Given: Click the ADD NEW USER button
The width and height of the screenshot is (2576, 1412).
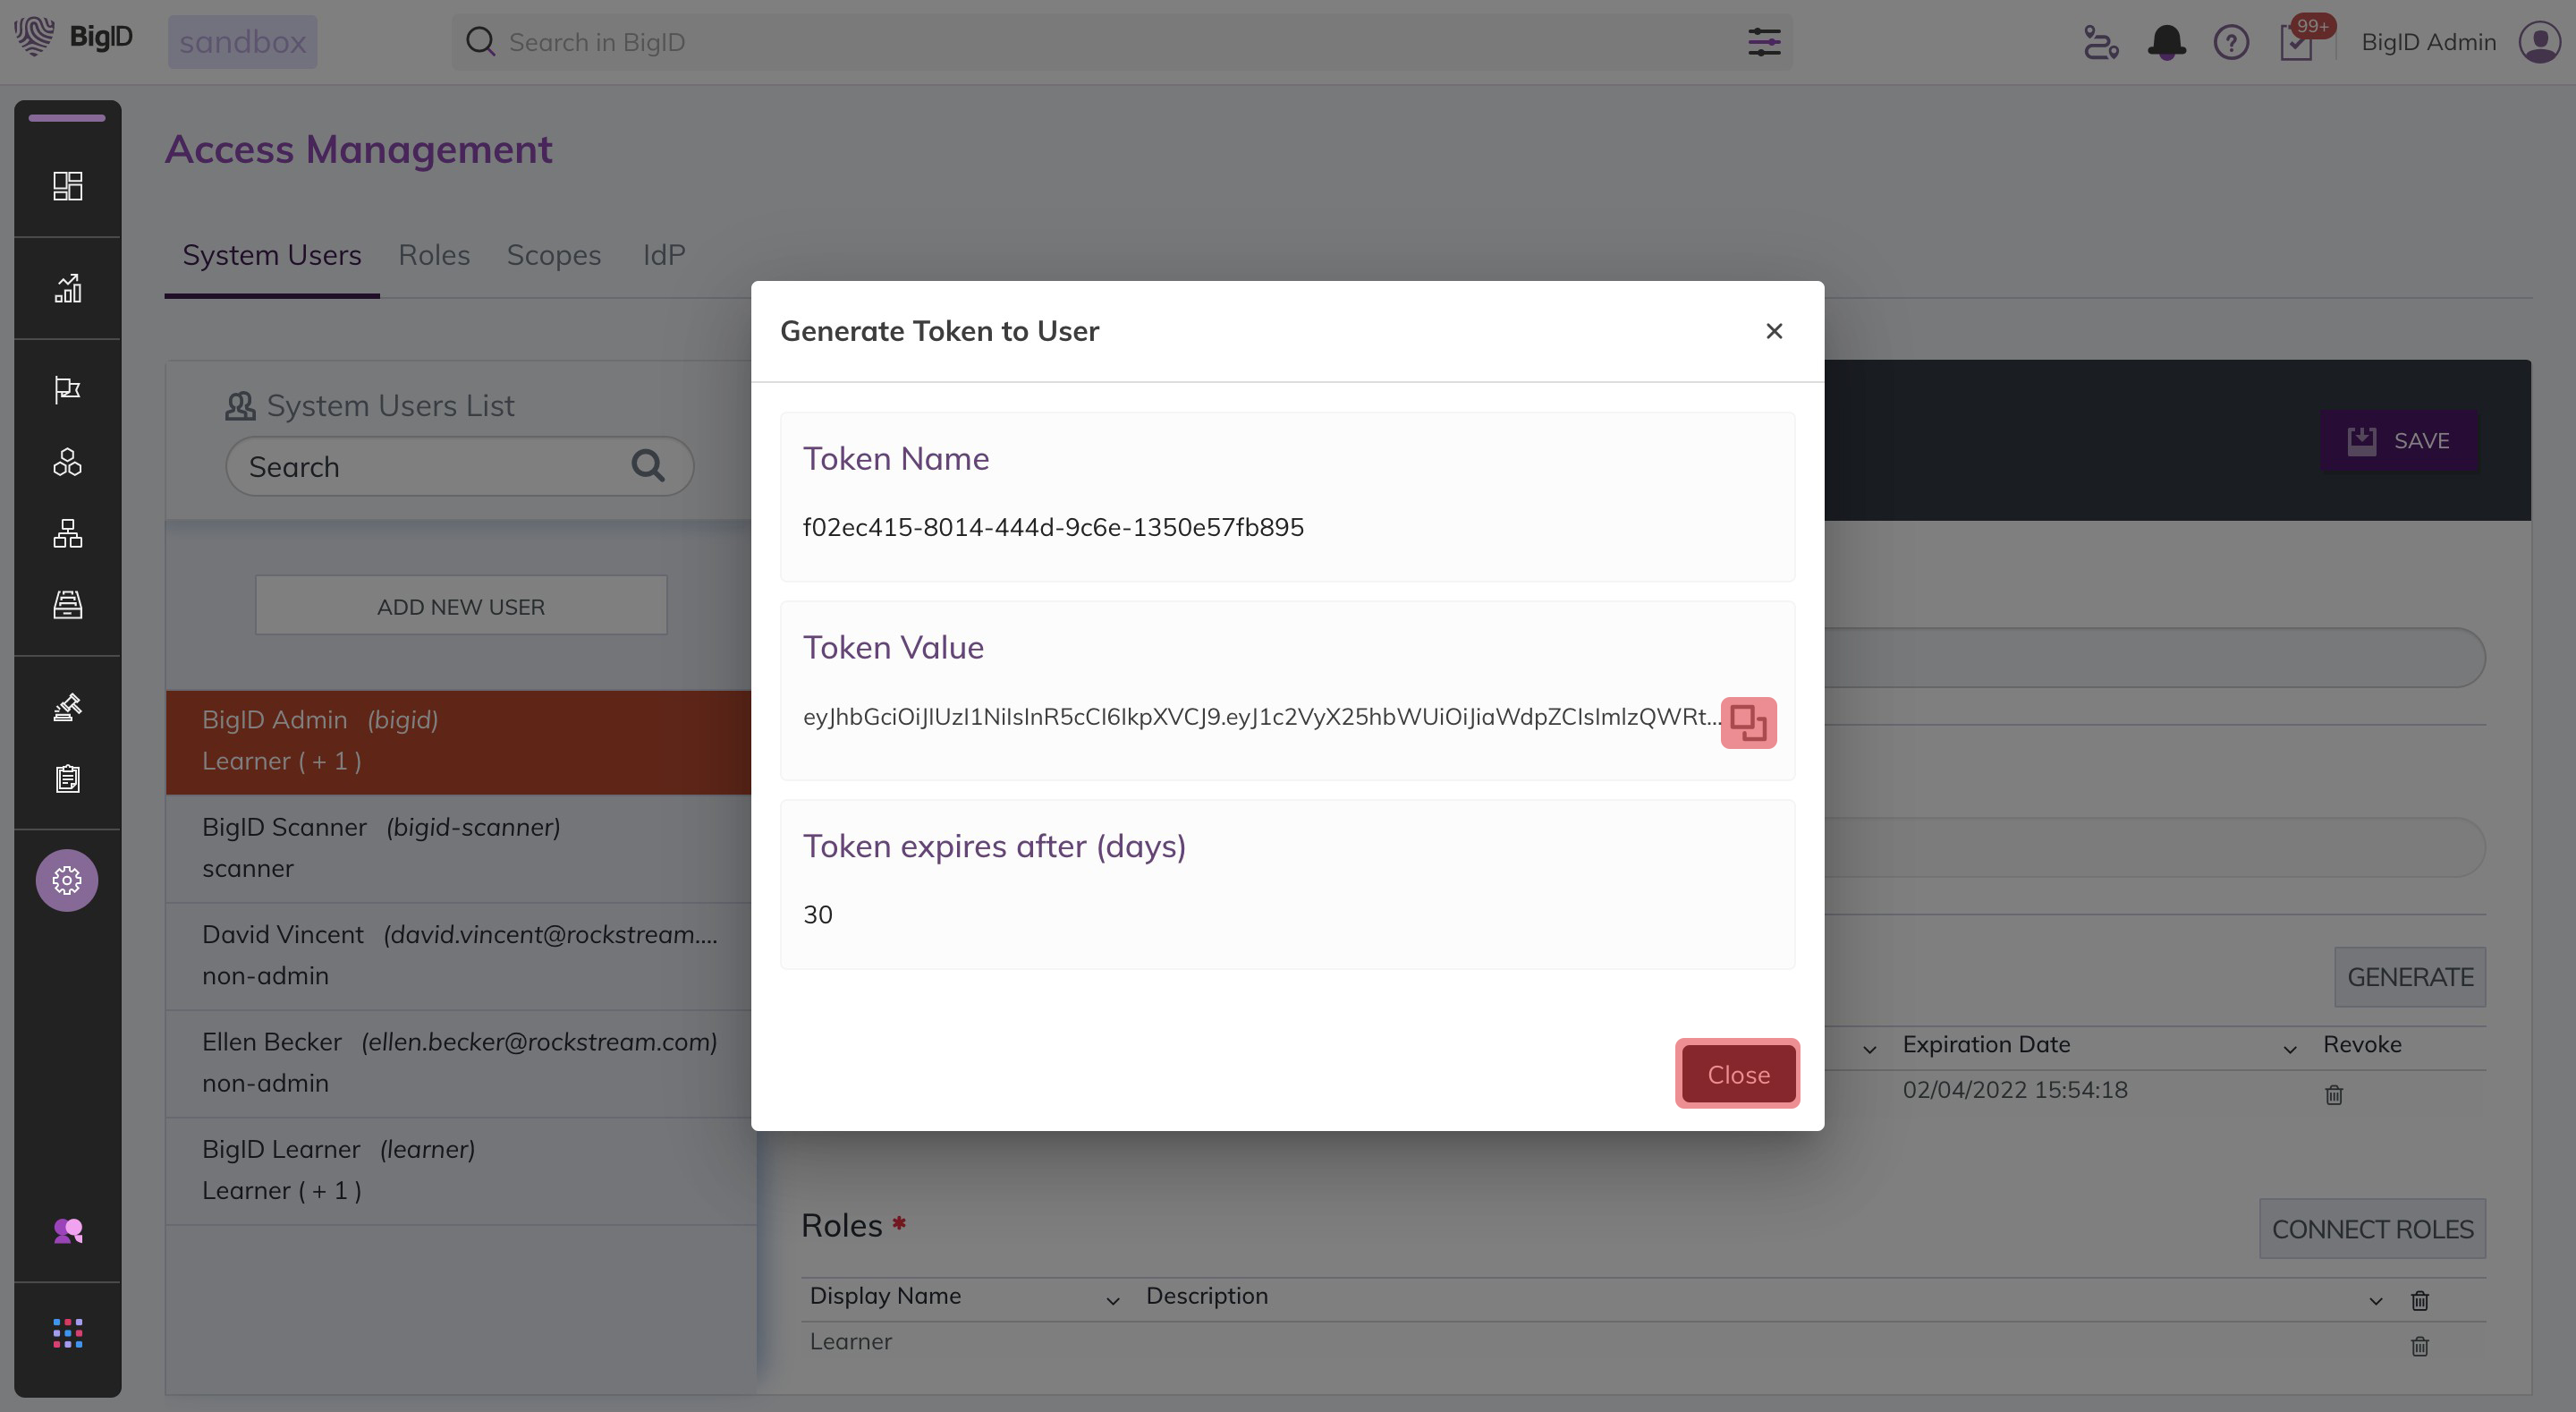Looking at the screenshot, I should (x=460, y=606).
